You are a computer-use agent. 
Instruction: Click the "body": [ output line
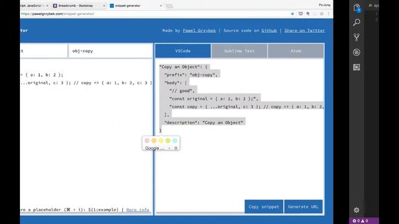point(176,83)
